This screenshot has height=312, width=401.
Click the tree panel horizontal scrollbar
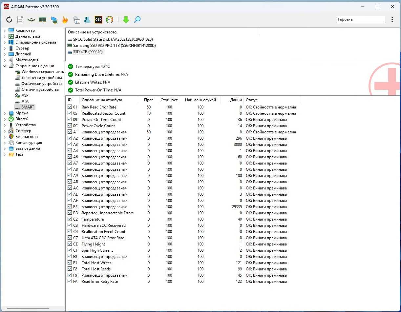click(x=28, y=308)
